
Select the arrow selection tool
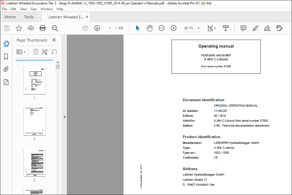point(138,28)
